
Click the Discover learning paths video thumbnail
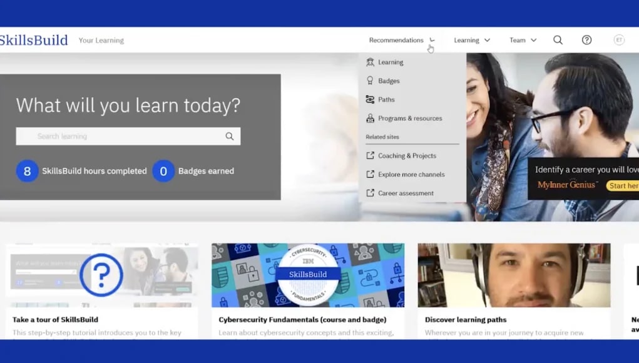(x=514, y=275)
